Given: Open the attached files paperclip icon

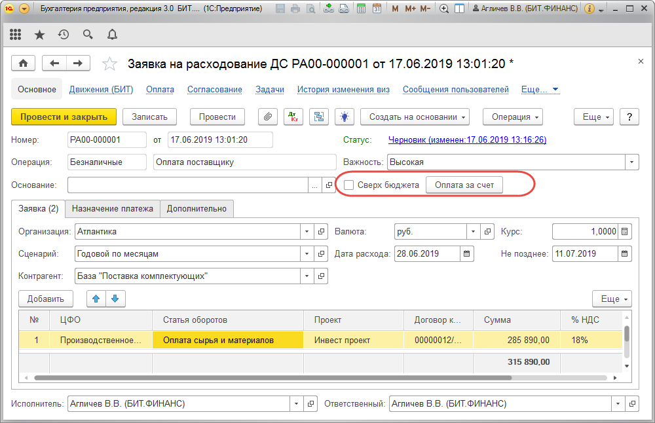Looking at the screenshot, I should coord(267,117).
